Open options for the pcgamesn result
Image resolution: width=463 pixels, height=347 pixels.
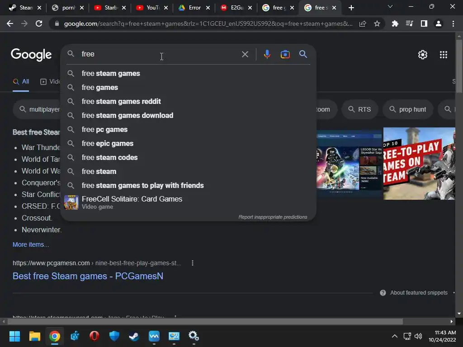point(193,263)
